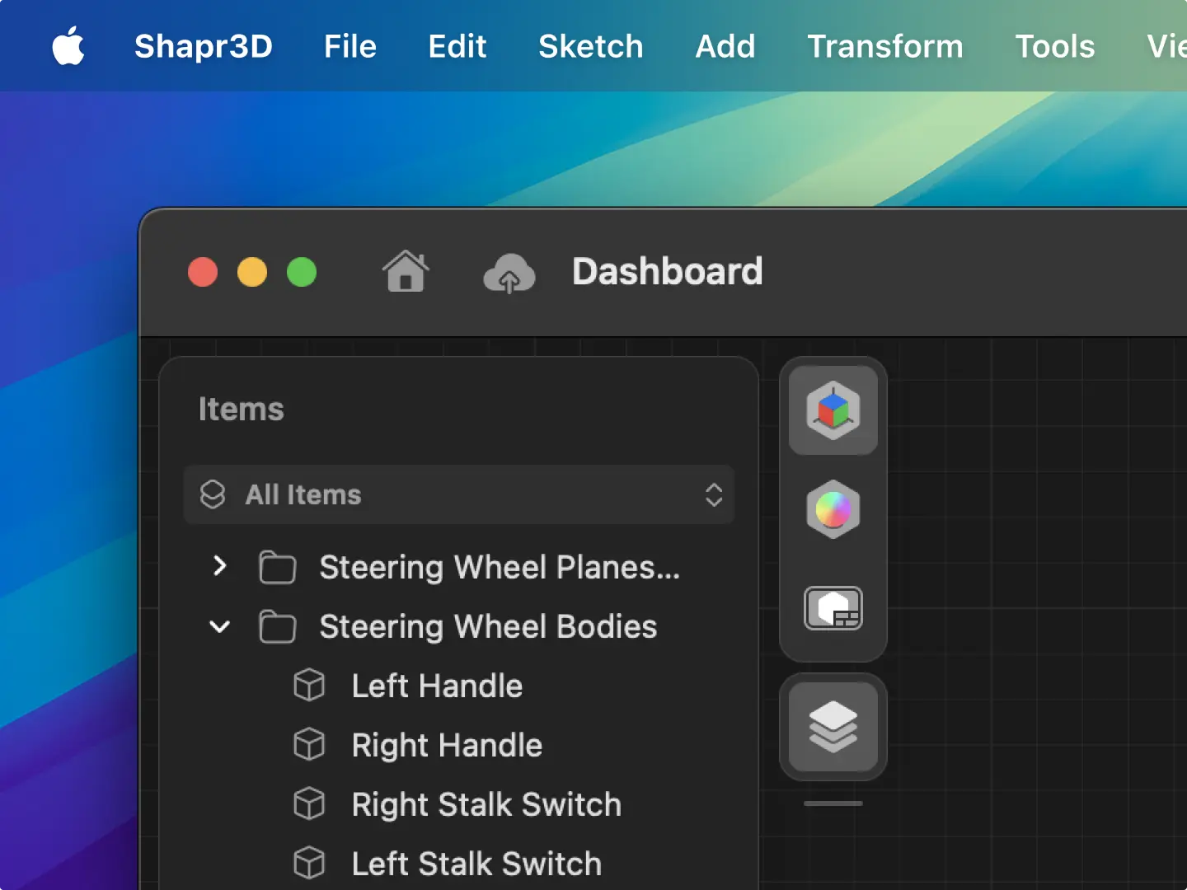Minimize the window with the yellow button
The width and height of the screenshot is (1187, 890).
[x=252, y=272]
